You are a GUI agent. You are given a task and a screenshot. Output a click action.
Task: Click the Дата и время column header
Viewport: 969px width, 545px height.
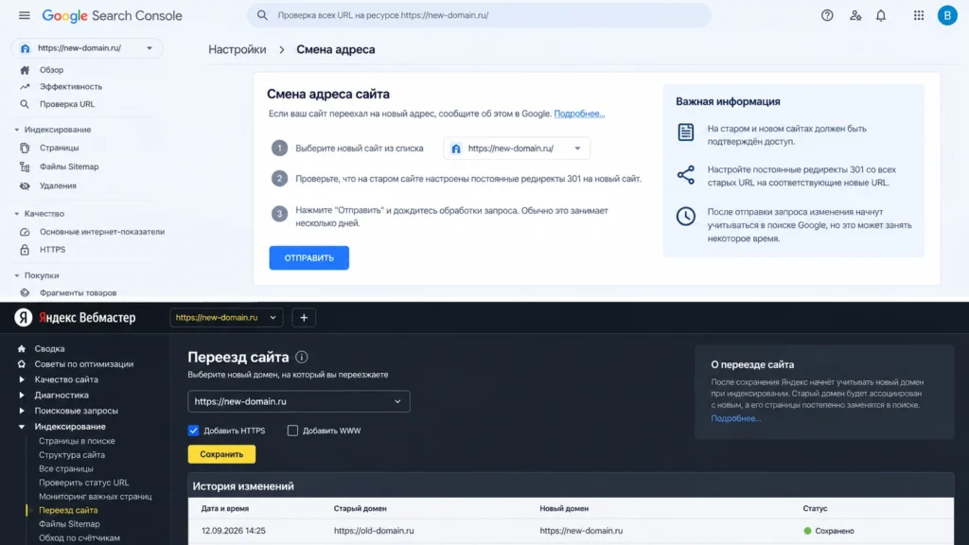coord(225,508)
